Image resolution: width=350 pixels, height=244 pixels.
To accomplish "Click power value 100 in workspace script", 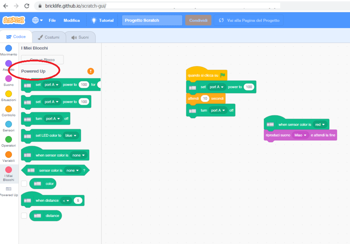I will pyautogui.click(x=249, y=87).
